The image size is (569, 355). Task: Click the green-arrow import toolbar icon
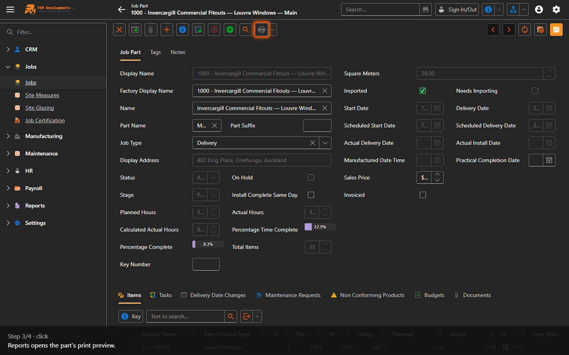click(135, 30)
